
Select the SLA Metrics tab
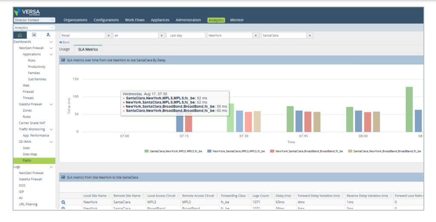[88, 49]
